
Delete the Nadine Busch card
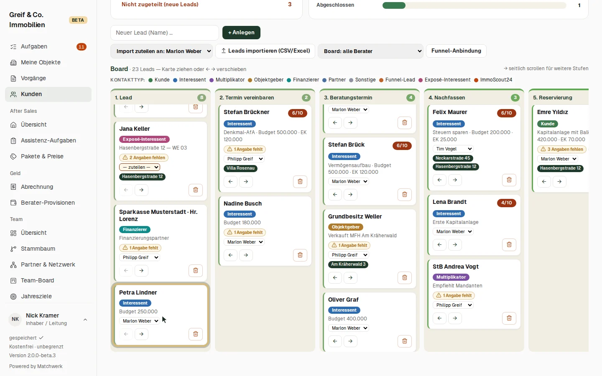300,255
